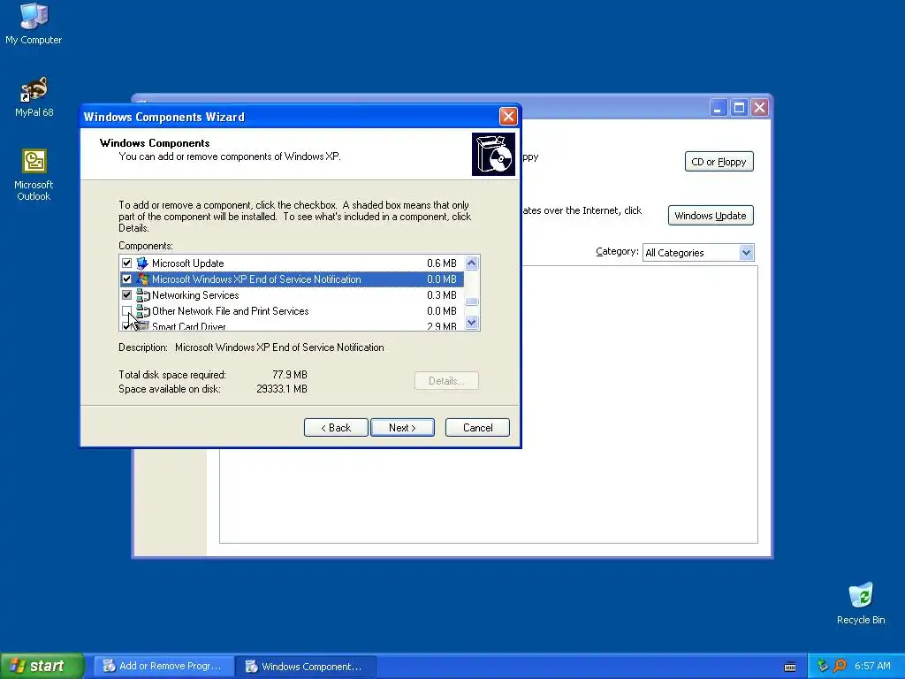Viewport: 905px width, 679px height.
Task: Cancel the Windows Components Wizard
Action: pyautogui.click(x=477, y=428)
